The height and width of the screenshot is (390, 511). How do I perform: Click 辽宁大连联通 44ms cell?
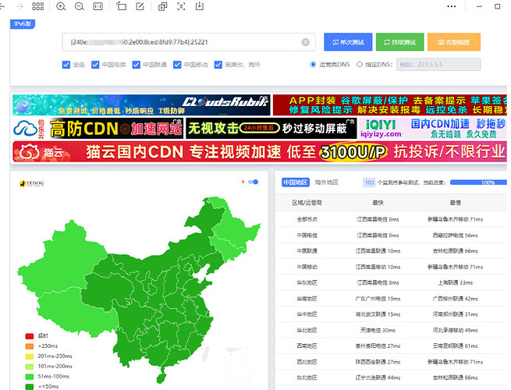(378, 378)
